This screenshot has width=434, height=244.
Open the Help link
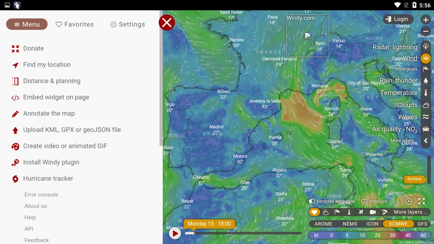[30, 217]
